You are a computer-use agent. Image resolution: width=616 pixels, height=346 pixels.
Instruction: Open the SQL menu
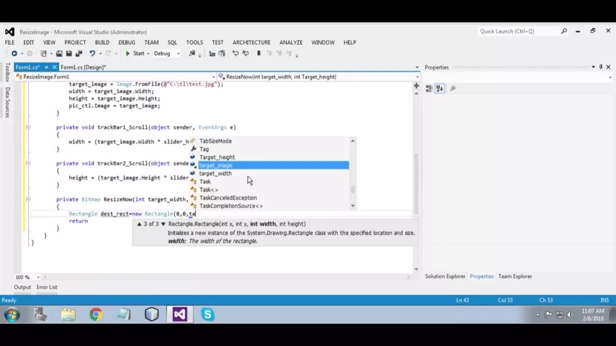pyautogui.click(x=172, y=42)
